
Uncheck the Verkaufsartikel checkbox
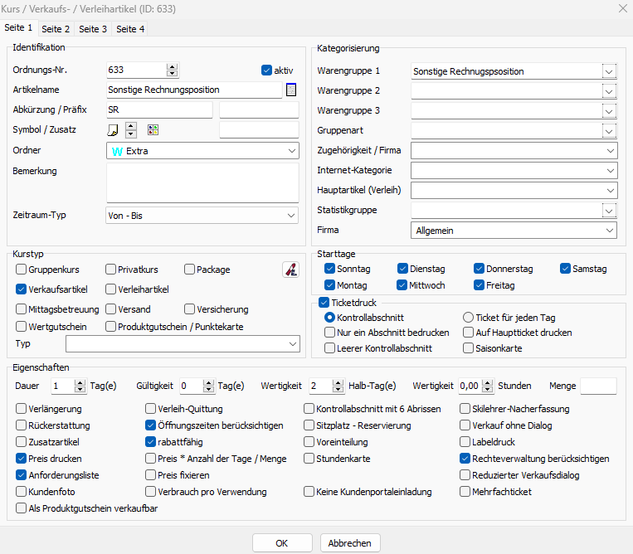pos(21,289)
